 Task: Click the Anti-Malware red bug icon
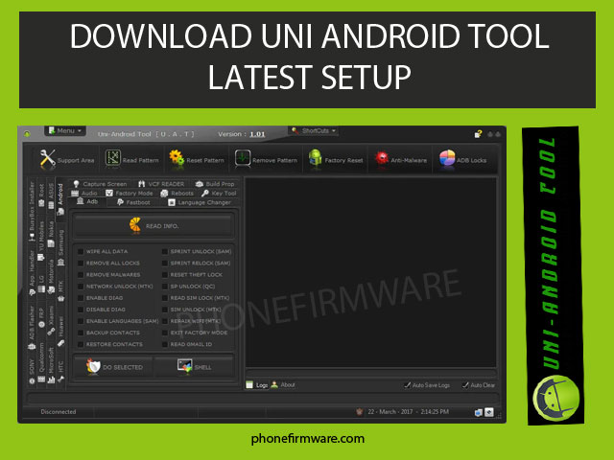pos(382,158)
